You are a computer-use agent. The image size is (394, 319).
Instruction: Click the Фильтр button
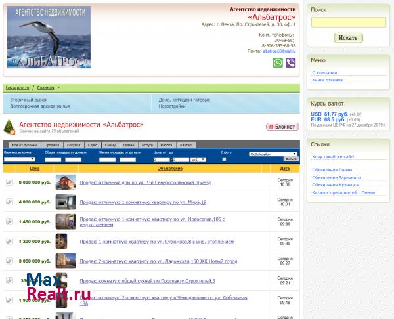(x=291, y=159)
